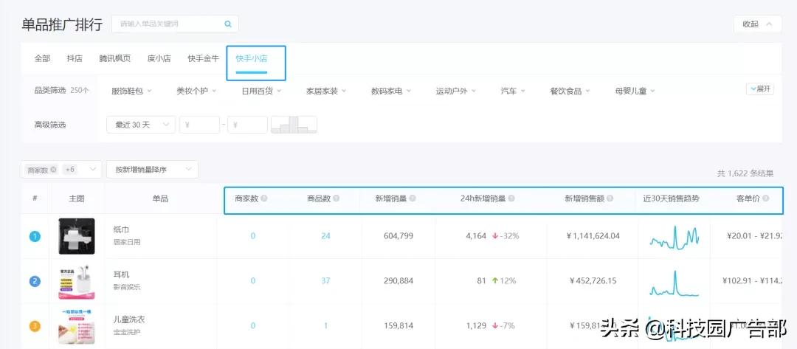Screen dimensions: 797x349
Task: Open the 按新增销量降序 sort dropdown
Action: (x=152, y=170)
